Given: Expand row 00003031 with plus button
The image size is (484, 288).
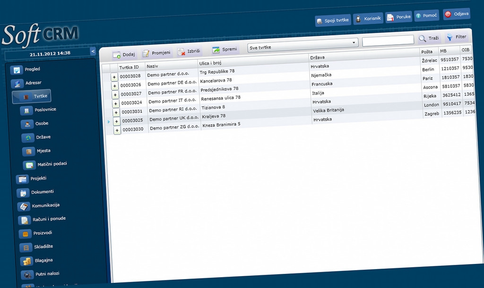Looking at the screenshot, I should 116,113.
